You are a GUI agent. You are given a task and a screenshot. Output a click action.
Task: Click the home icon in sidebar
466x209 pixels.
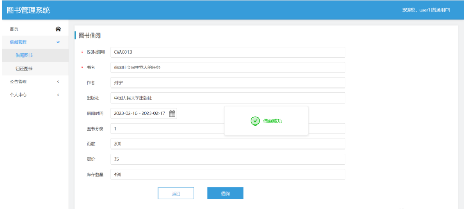tap(58, 29)
